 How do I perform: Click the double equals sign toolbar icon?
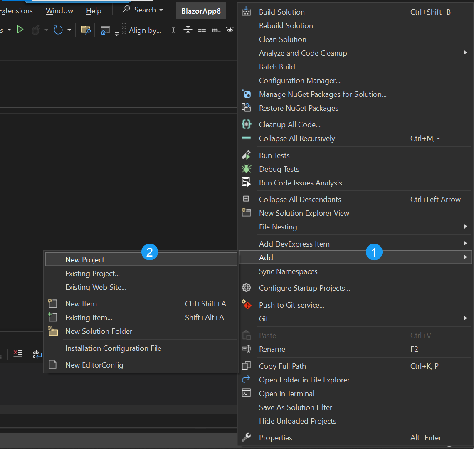click(x=202, y=30)
